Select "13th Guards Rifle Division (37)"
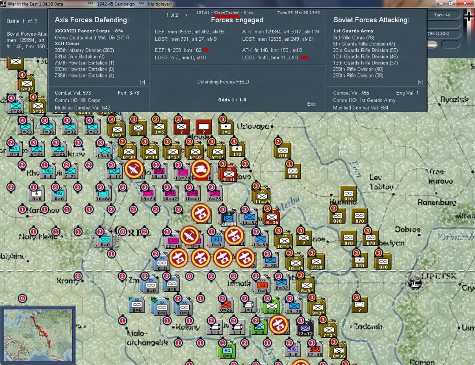Screen dimensions: 475x365 (x=366, y=63)
